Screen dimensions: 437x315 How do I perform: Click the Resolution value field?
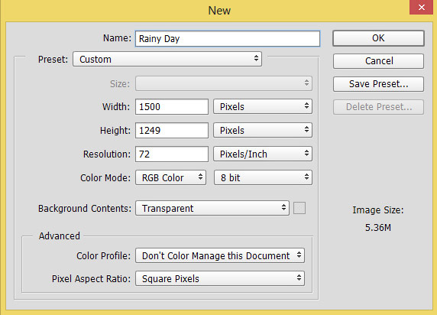172,154
